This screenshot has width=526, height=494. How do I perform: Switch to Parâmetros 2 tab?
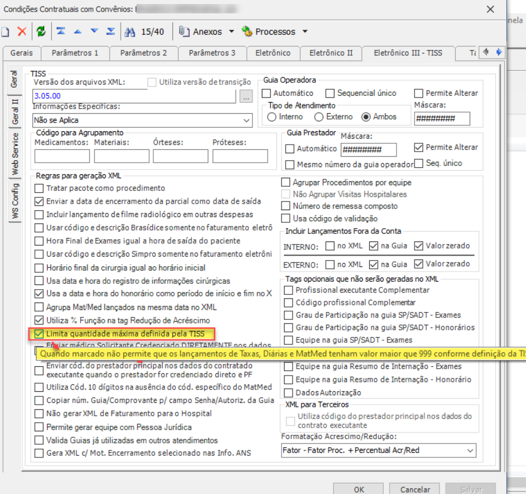coord(143,53)
